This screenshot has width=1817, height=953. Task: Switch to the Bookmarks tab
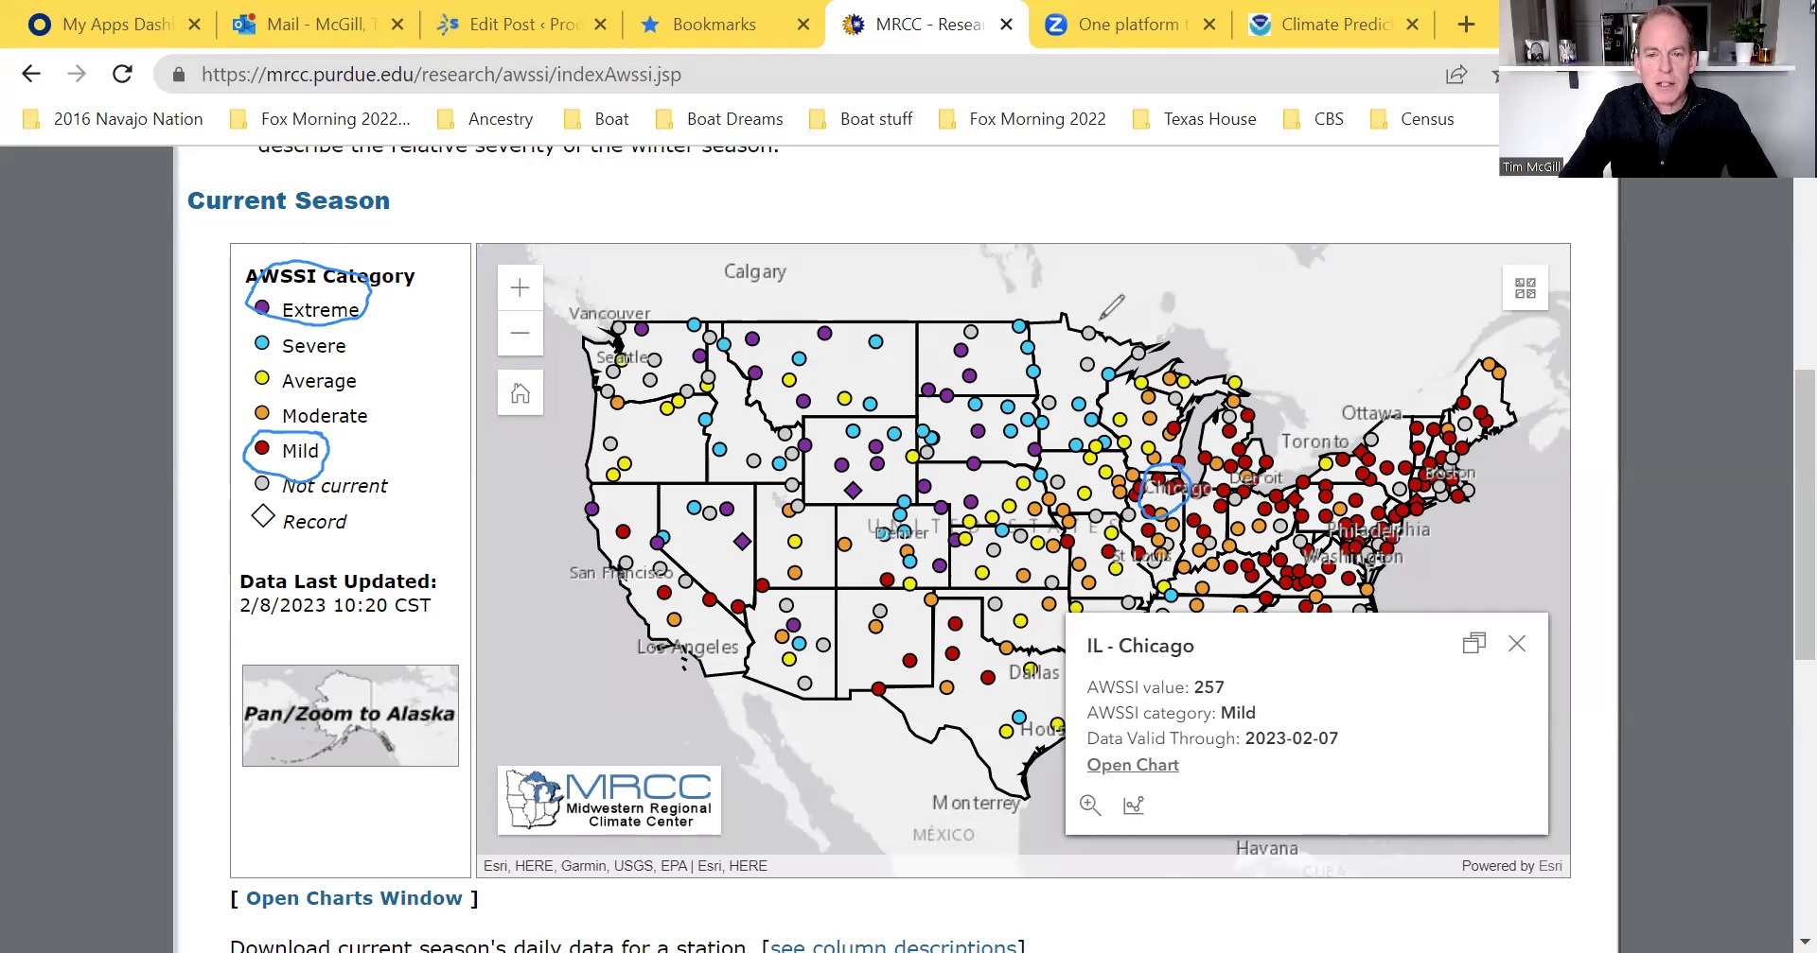tap(714, 25)
